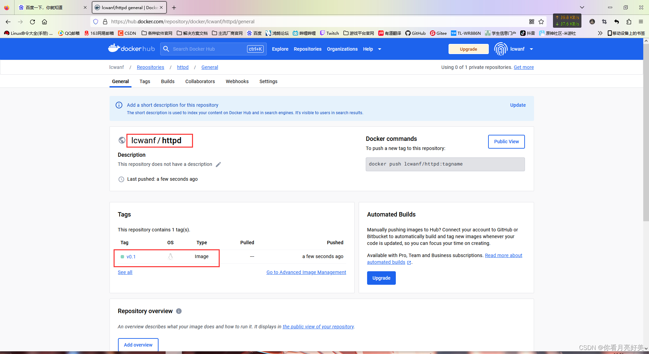
Task: Click the browser URL address bar
Action: tap(318, 22)
